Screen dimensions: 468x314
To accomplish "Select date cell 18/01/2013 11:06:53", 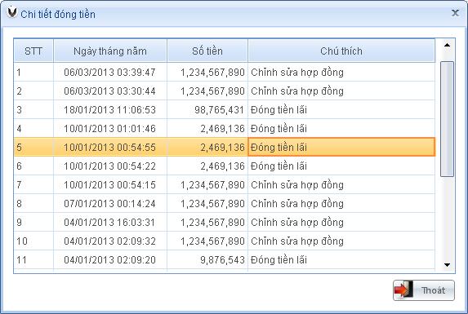I will click(x=109, y=109).
